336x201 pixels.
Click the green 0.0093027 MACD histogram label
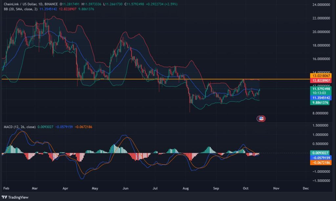[x=321, y=153]
